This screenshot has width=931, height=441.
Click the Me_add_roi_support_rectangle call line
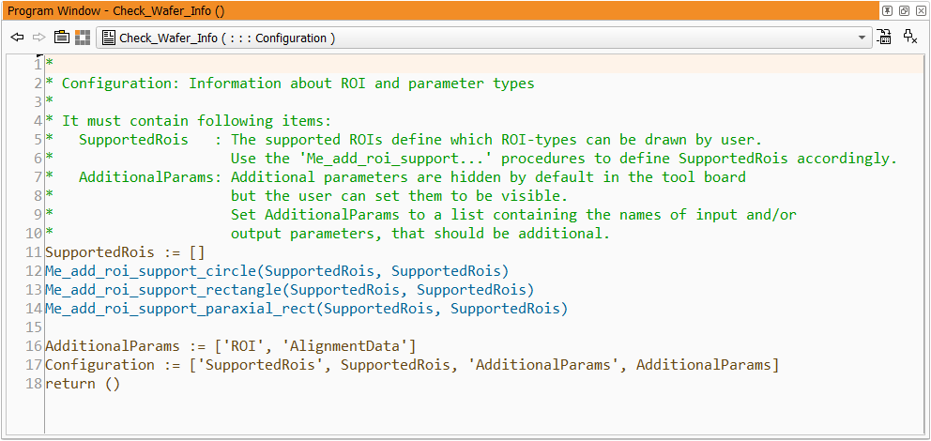tap(289, 290)
